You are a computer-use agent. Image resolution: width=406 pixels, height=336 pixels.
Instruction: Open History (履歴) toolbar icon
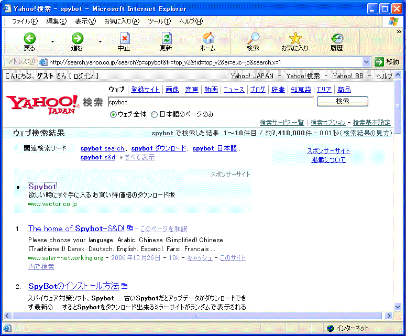[337, 38]
